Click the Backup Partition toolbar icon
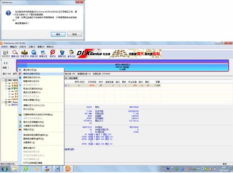Screen dimensions: 233x173 (71, 54)
